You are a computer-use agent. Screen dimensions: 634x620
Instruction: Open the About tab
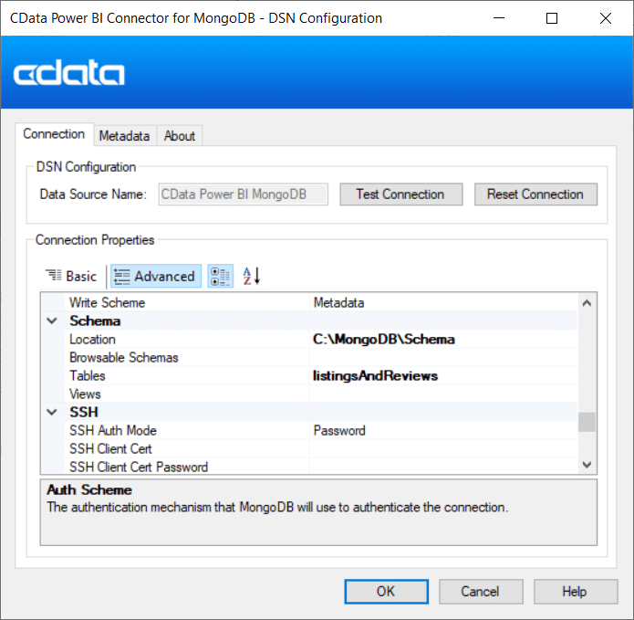point(180,136)
